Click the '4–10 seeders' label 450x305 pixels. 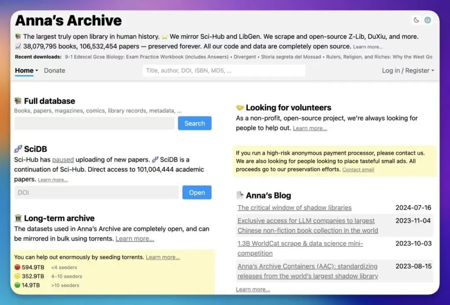point(67,276)
